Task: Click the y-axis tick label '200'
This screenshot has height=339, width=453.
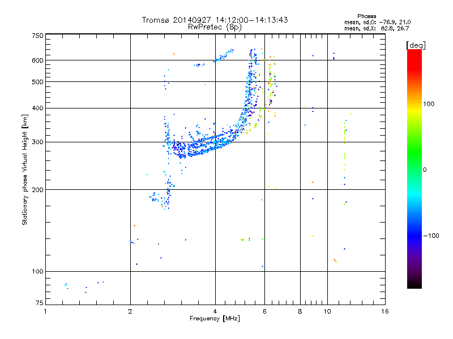Action: point(38,190)
